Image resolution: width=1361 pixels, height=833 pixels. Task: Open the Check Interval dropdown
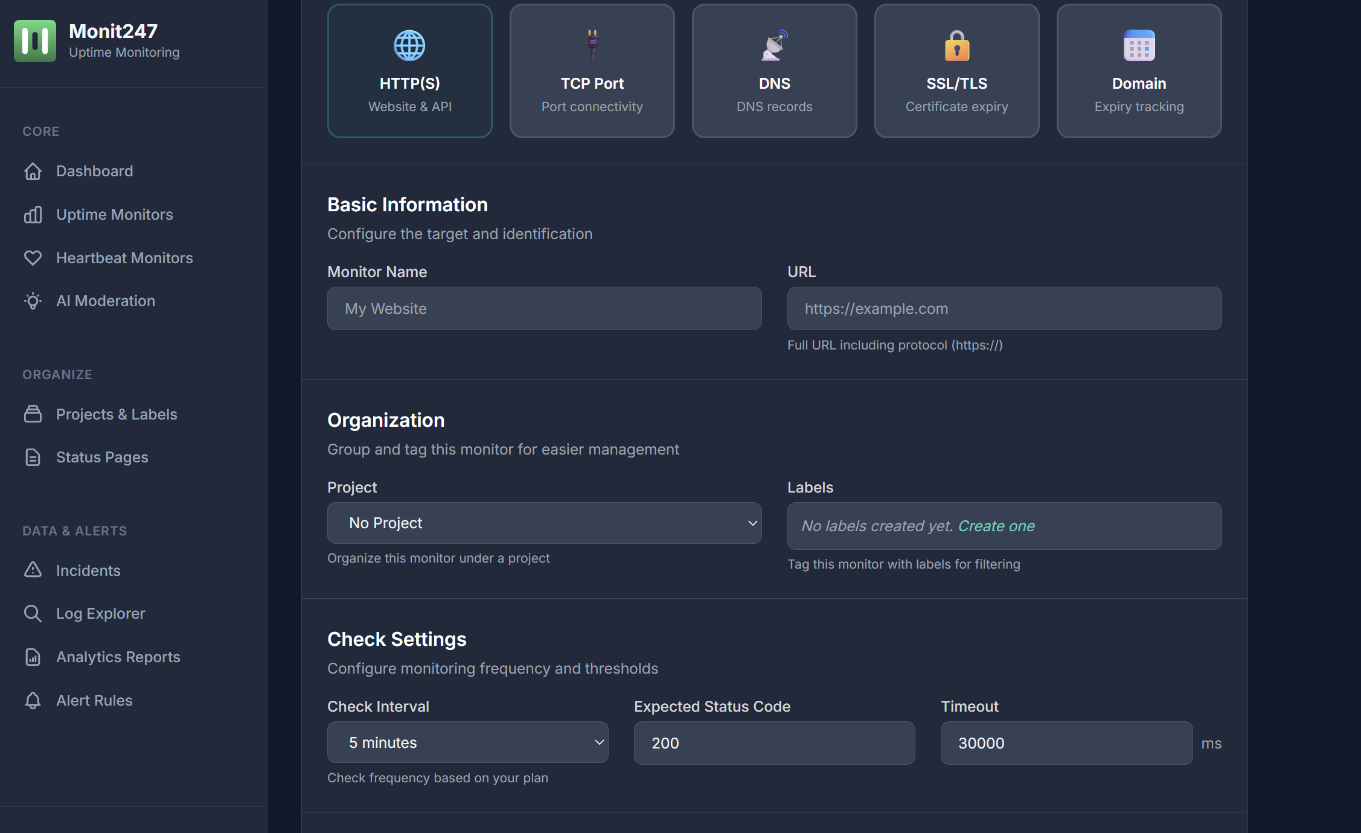pyautogui.click(x=467, y=742)
